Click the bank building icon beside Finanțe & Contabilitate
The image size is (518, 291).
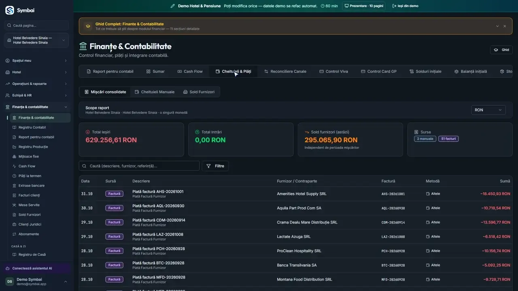coord(83,46)
